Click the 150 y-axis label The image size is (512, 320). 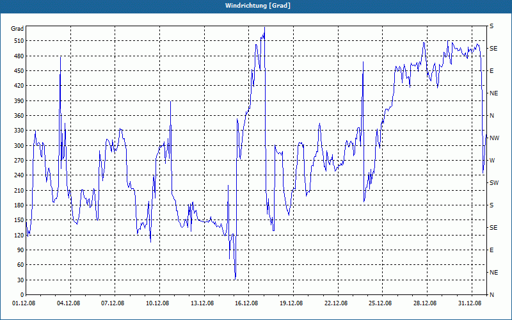[x=19, y=220]
